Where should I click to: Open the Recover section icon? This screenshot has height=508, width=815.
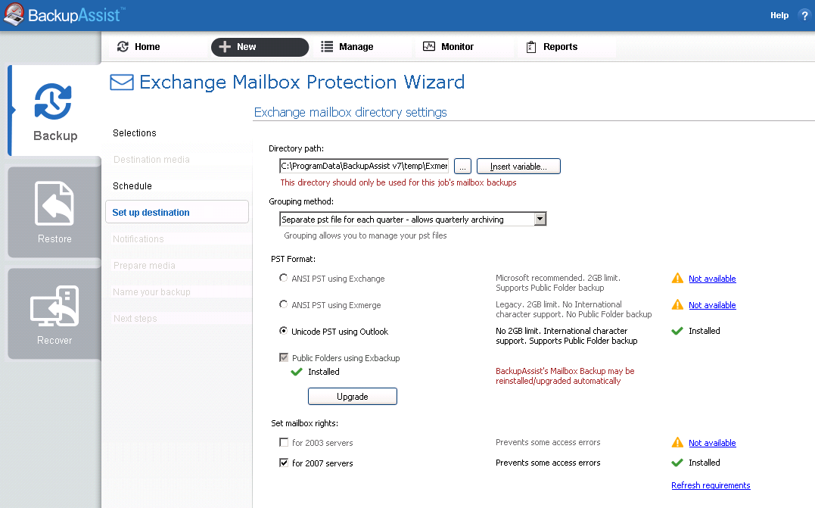tap(54, 306)
